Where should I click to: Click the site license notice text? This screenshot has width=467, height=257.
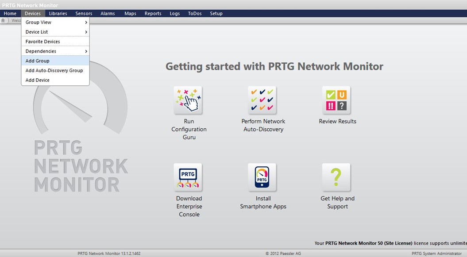[390, 243]
